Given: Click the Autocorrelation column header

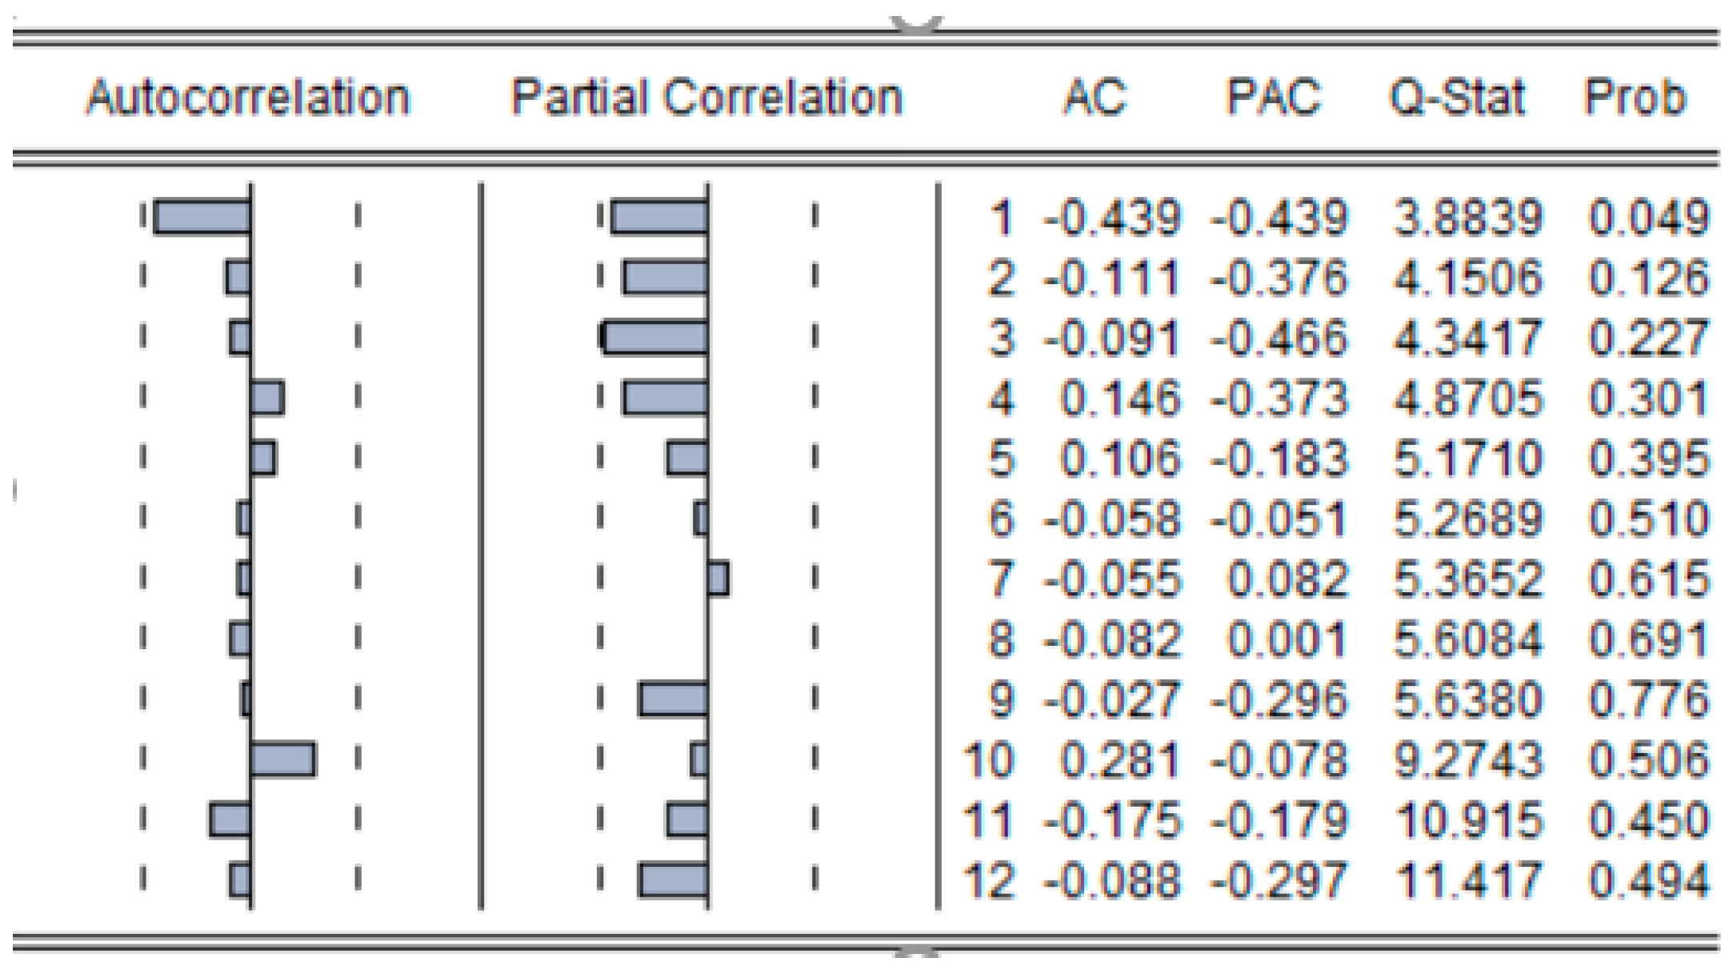Looking at the screenshot, I should [x=247, y=98].
